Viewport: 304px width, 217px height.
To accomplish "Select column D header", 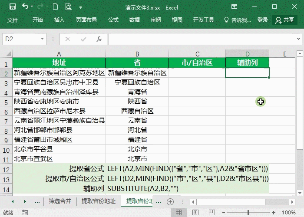I will pos(247,54).
